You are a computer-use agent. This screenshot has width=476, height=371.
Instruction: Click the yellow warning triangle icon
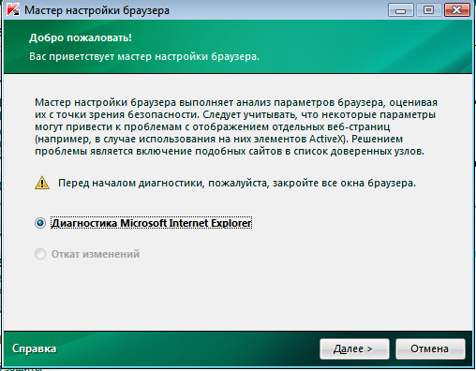(42, 183)
